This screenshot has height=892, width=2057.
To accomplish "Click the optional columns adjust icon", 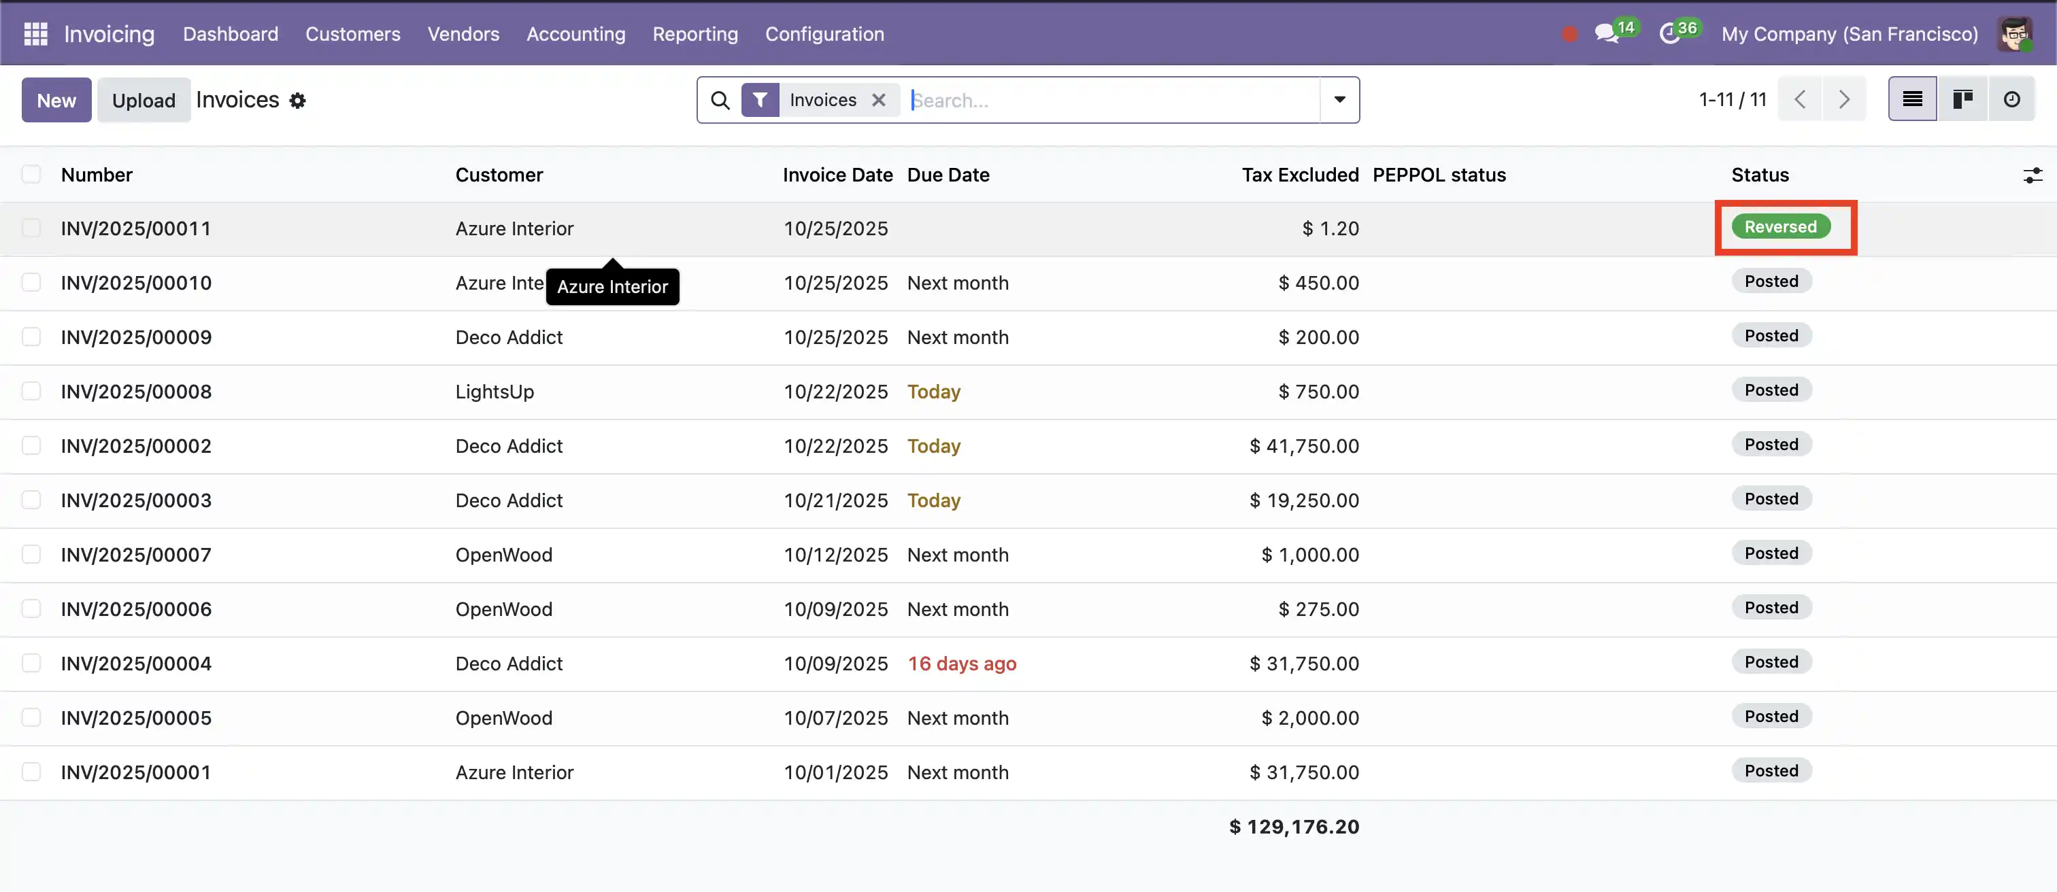I will [x=2033, y=175].
